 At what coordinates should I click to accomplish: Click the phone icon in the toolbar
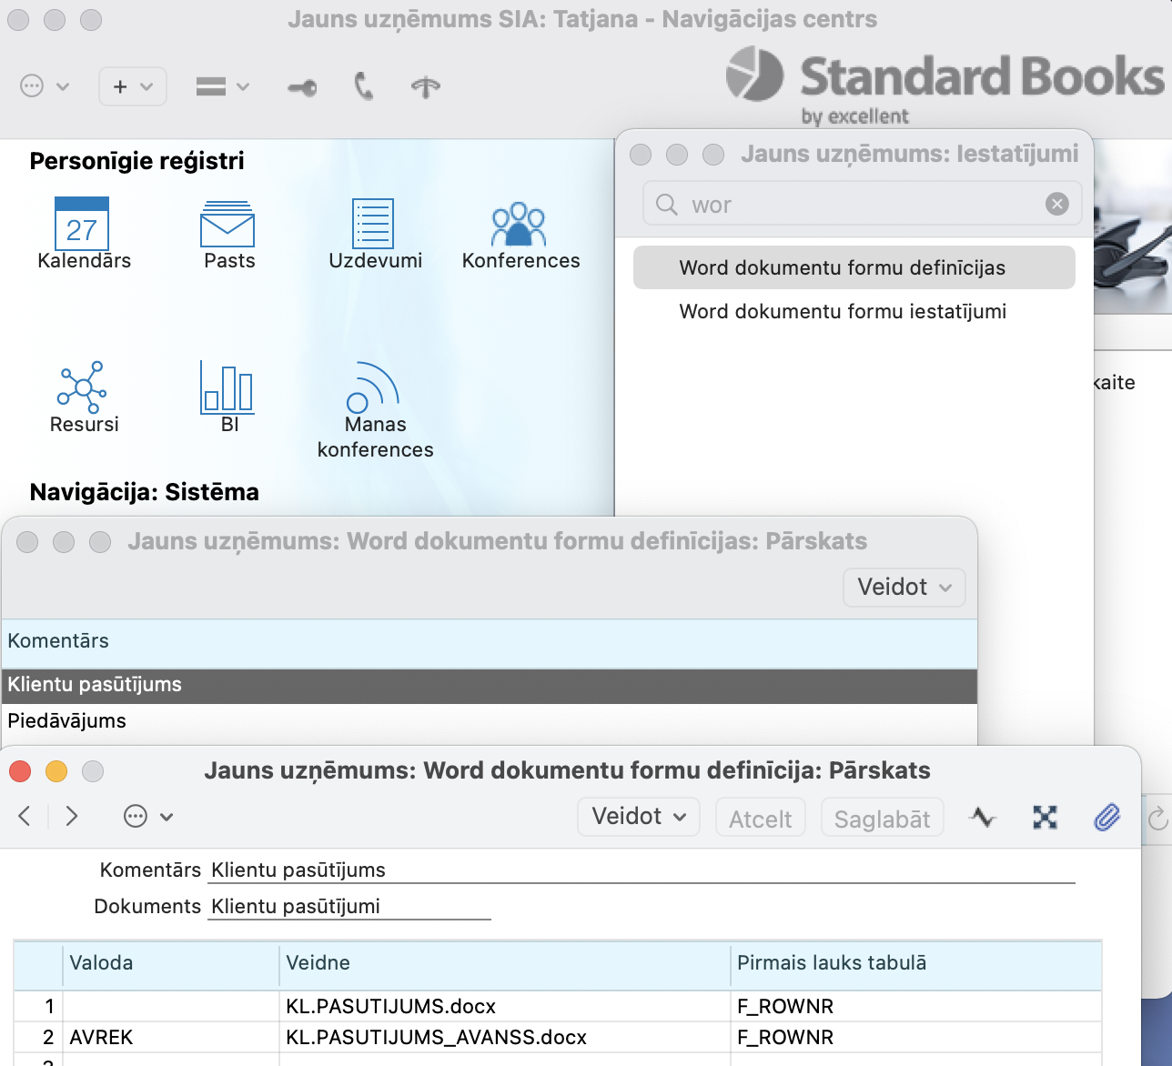(x=364, y=87)
